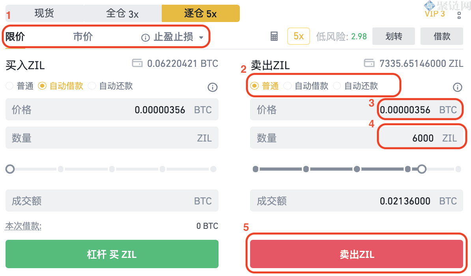The width and height of the screenshot is (471, 276).
Task: Select 自动借款 radio in sell panel
Action: [288, 86]
